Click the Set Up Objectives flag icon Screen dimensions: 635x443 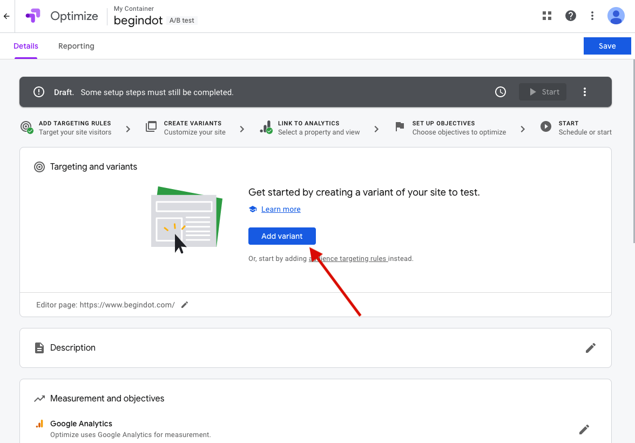(x=400, y=127)
